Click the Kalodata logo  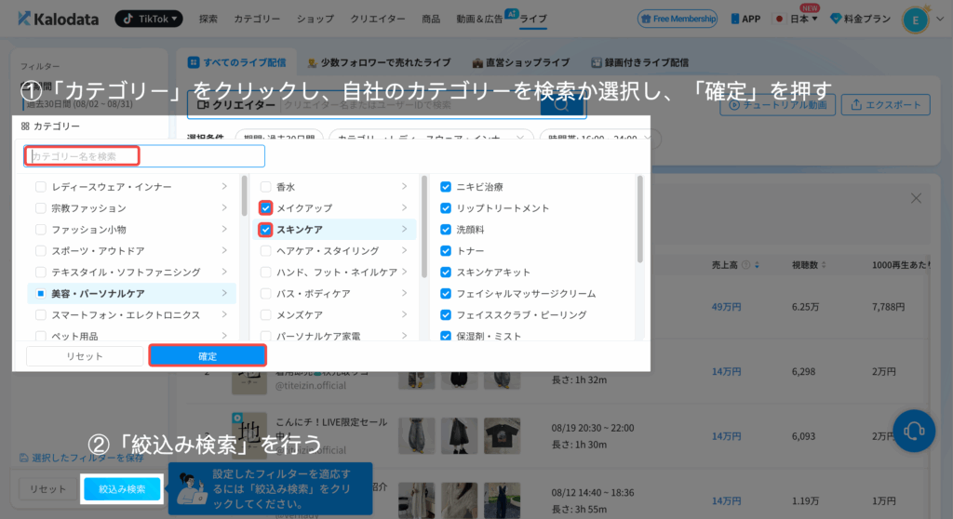pyautogui.click(x=59, y=19)
